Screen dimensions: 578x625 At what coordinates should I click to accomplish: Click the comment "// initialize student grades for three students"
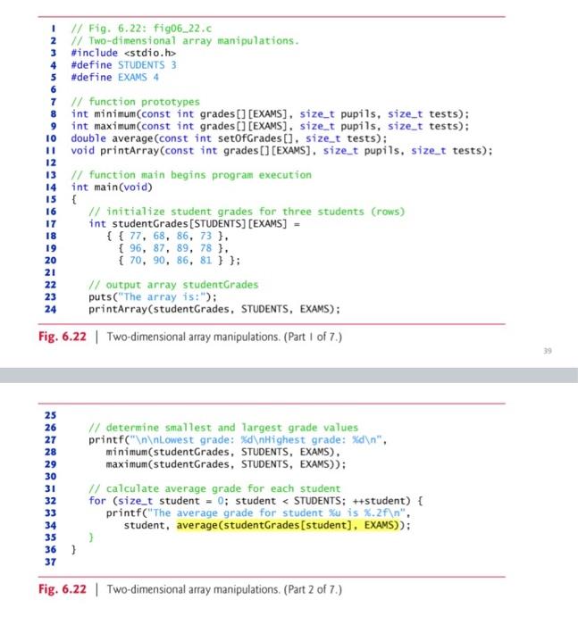(x=247, y=212)
